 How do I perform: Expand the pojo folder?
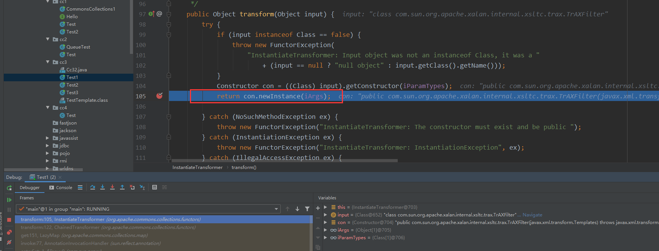[x=48, y=153]
